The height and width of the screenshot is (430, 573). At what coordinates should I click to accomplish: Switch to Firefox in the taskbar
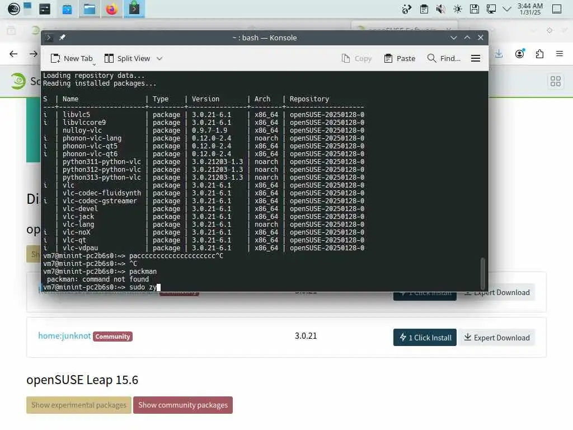point(111,9)
